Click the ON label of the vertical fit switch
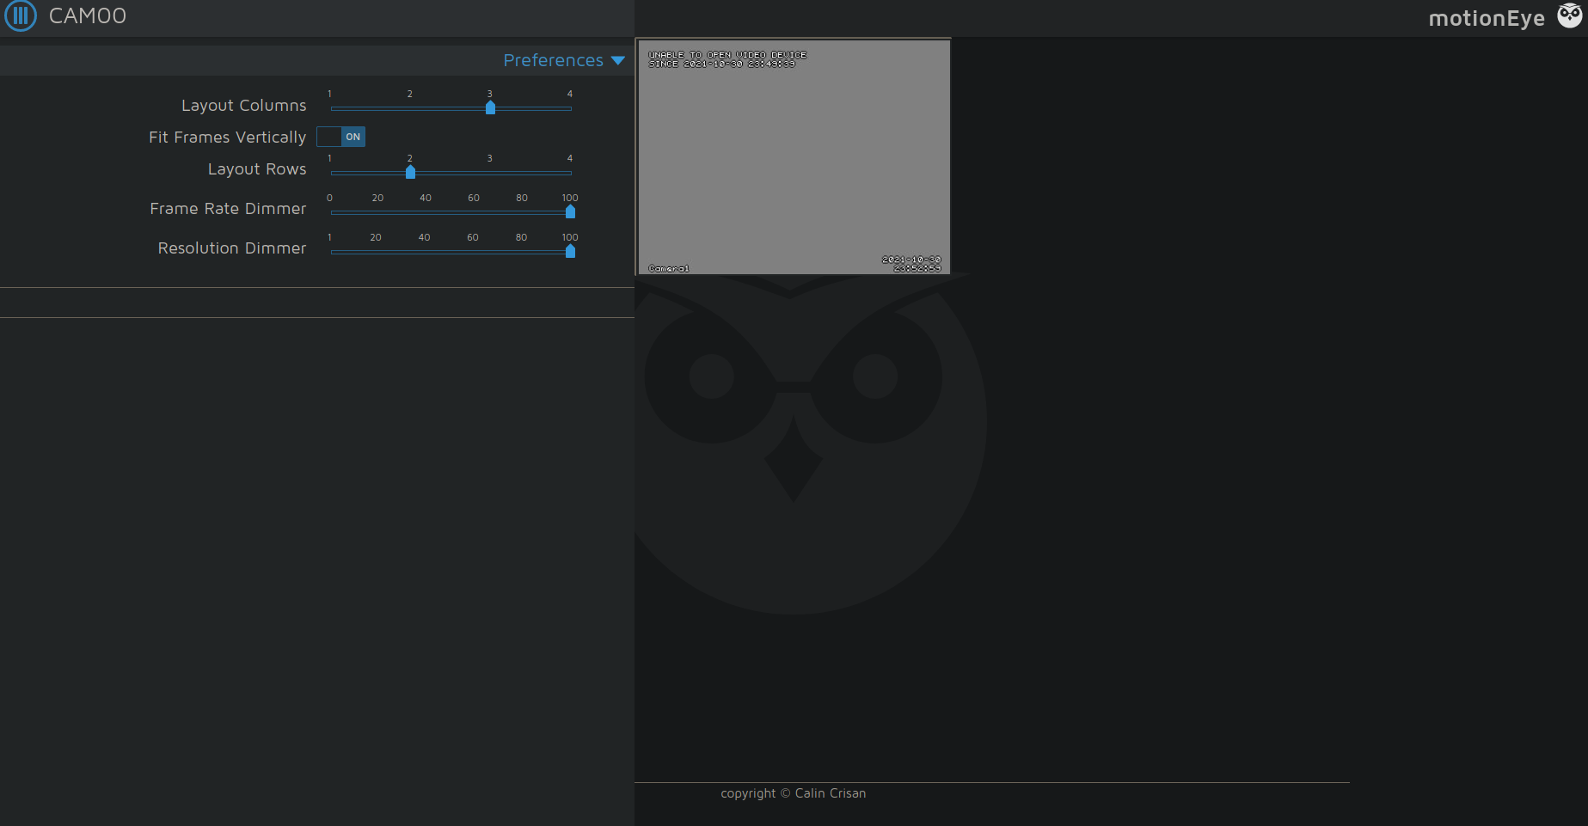 coord(352,136)
